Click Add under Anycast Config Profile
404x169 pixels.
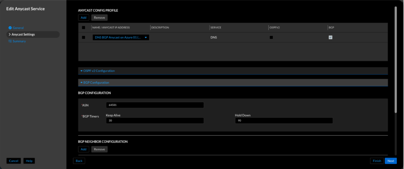pyautogui.click(x=83, y=18)
